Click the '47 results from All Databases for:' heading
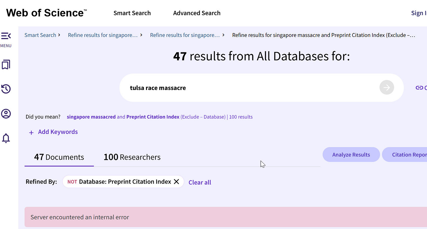The width and height of the screenshot is (427, 229). pos(262,56)
